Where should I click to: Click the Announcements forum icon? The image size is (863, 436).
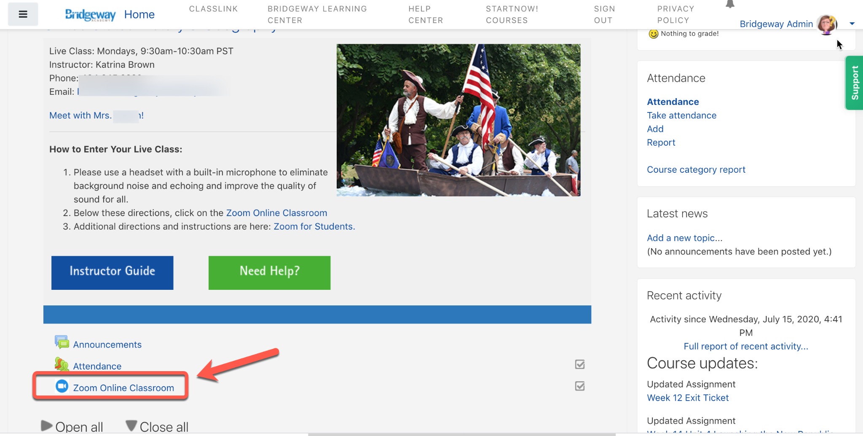[62, 342]
